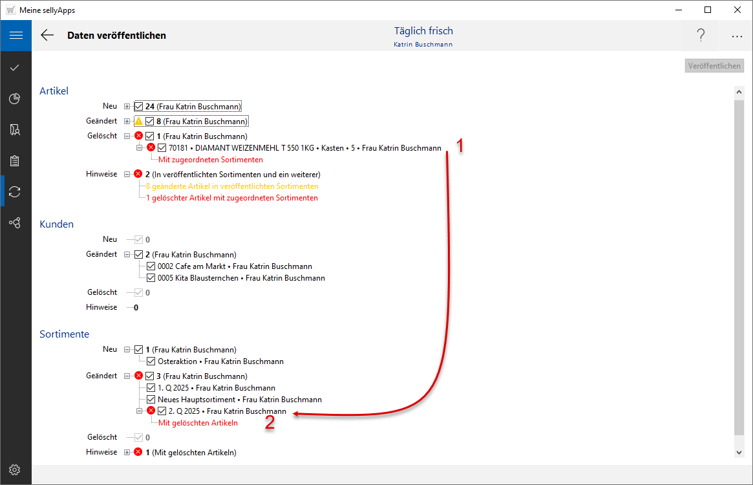Collapse the Kunden Geändert node
This screenshot has height=485, width=753.
coord(127,254)
